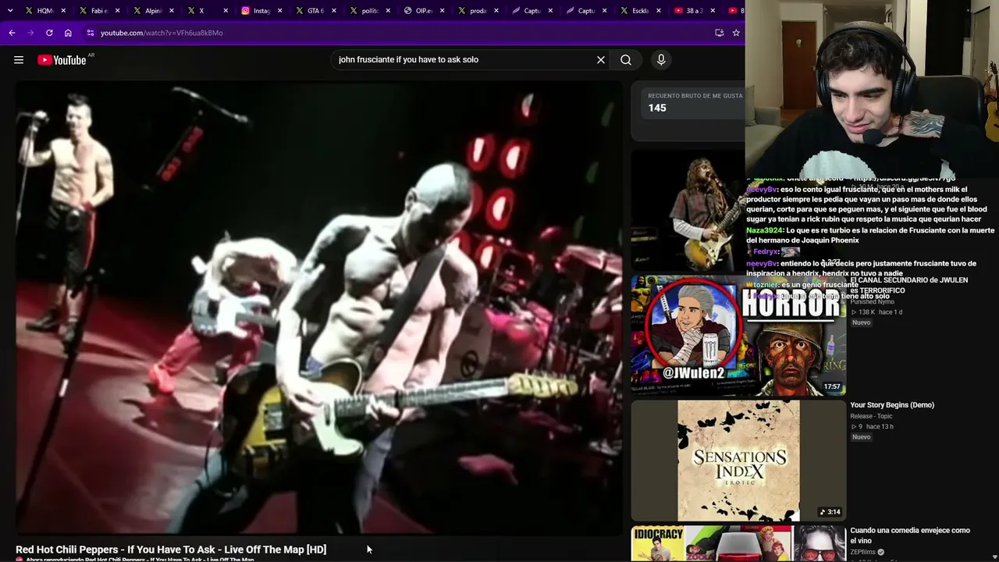Close the politi tab
Viewport: 999px width, 562px height.
[x=388, y=11]
